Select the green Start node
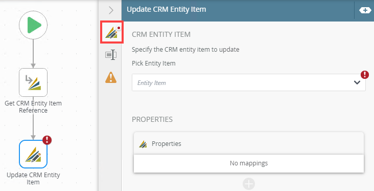Image resolution: width=374 pixels, height=191 pixels. [33, 25]
